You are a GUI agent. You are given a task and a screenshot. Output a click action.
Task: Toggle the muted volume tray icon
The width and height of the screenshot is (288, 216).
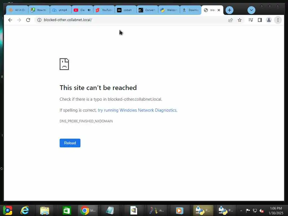(x=262, y=210)
